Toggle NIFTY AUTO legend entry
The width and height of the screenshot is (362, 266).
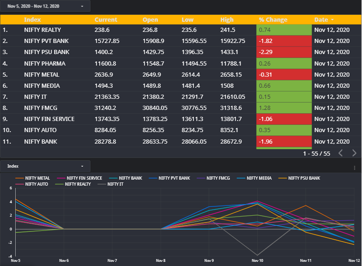point(32,184)
